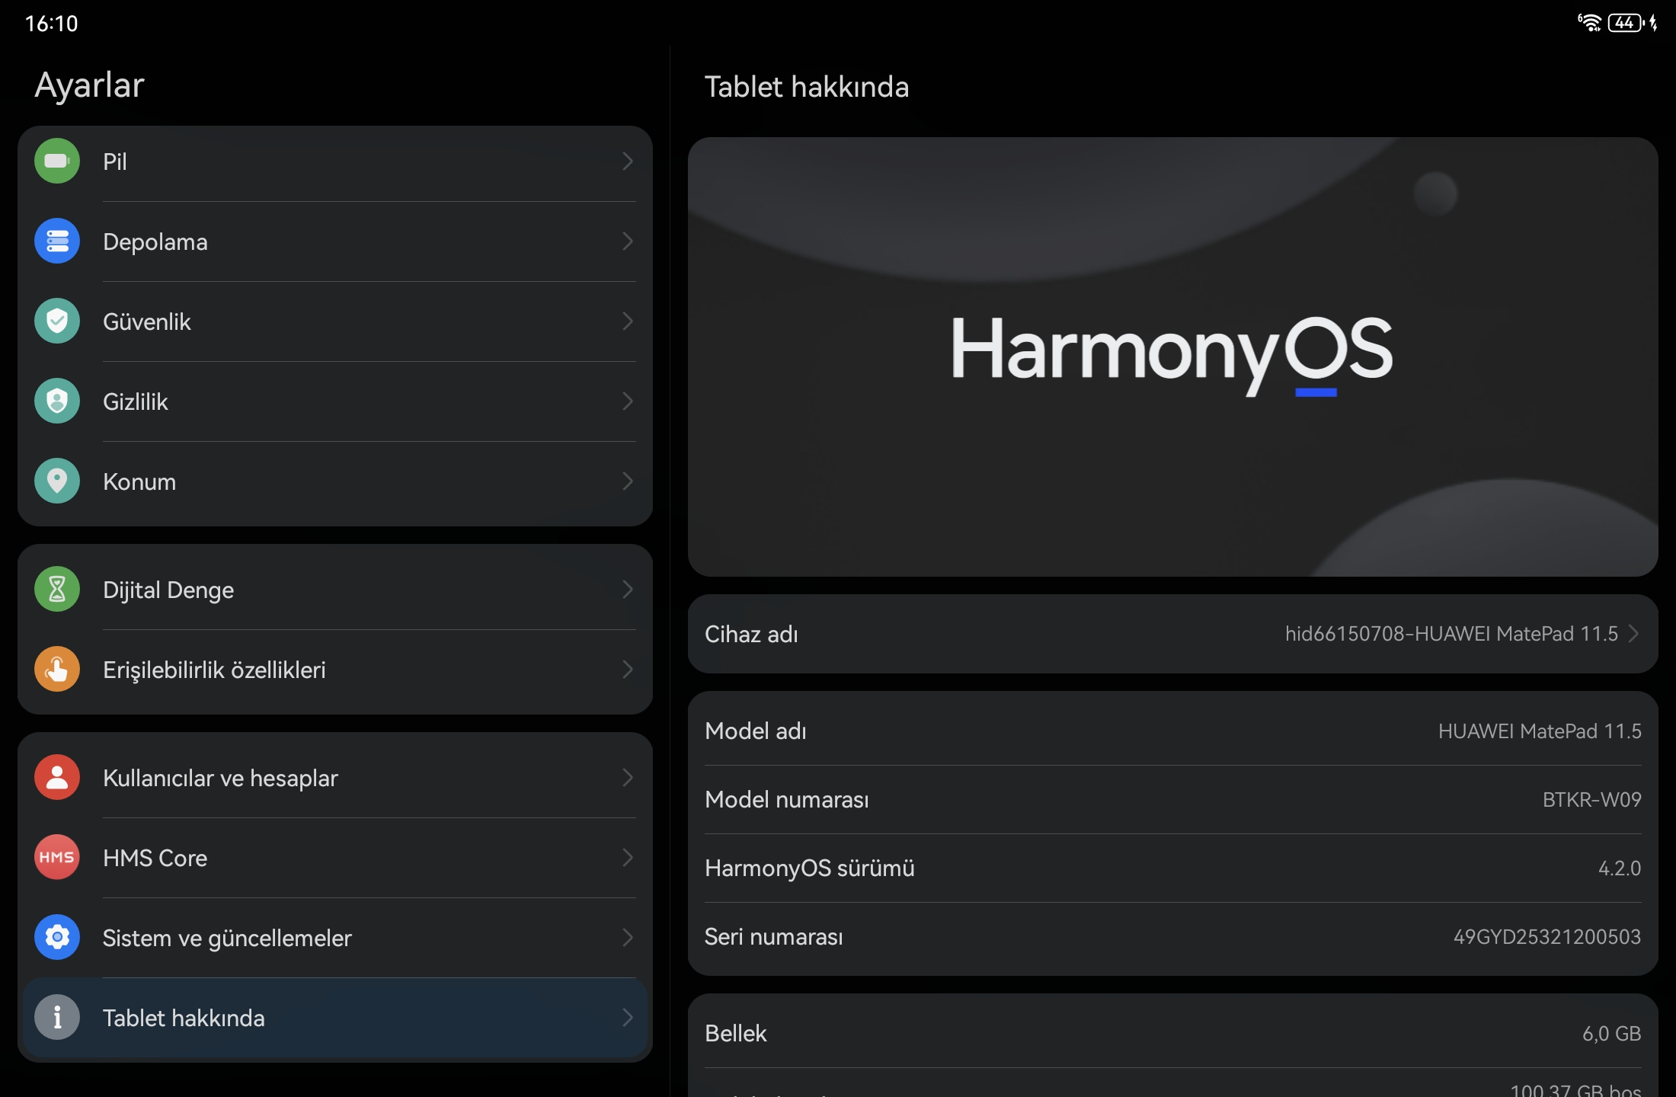Tap the HarmonyOS logo banner
This screenshot has height=1097, width=1676.
click(1173, 357)
